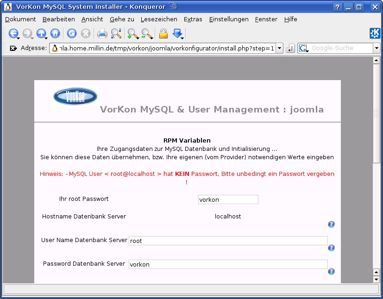Click the User Name Datenbank Server field

tap(228, 241)
